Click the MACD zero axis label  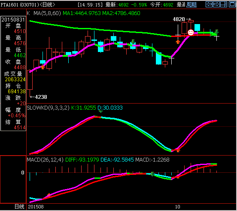(x=23, y=173)
